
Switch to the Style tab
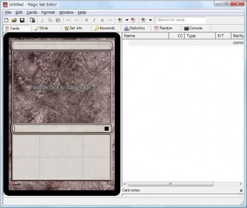click(x=41, y=28)
